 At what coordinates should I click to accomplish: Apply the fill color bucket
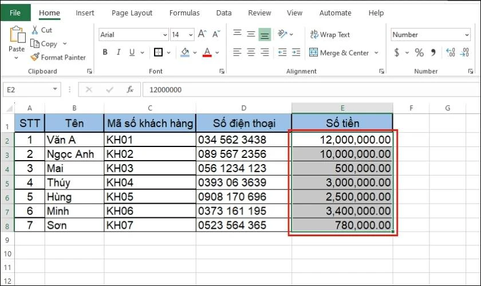pyautogui.click(x=185, y=53)
